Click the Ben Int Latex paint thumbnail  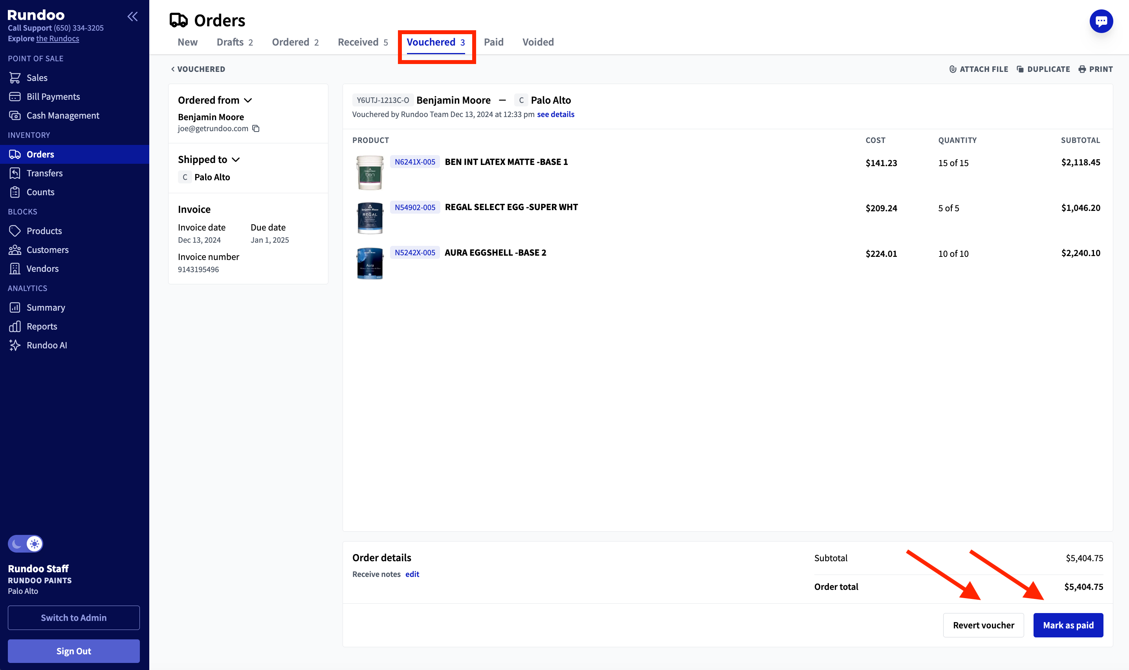370,173
